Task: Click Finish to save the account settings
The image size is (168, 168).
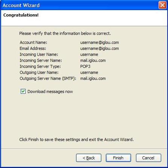Action: pos(118,158)
